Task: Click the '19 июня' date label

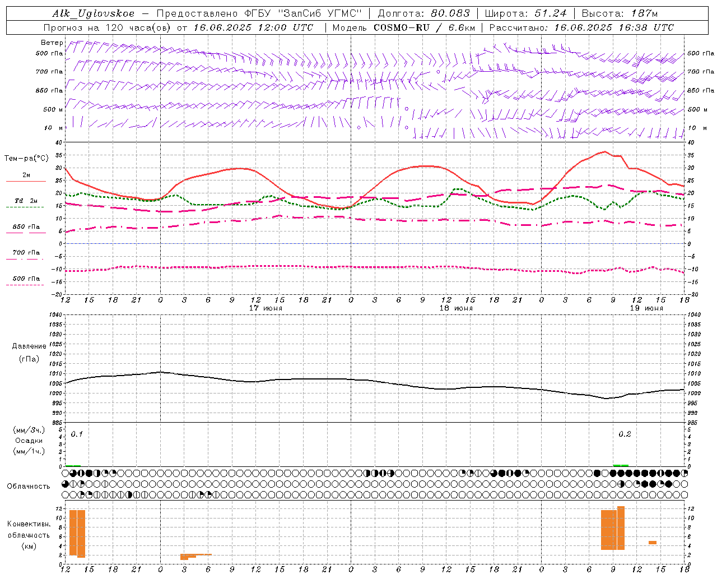Action: [646, 308]
